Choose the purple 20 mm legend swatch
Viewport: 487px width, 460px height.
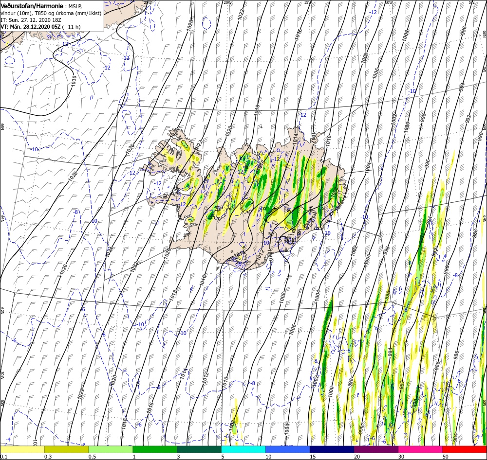pyautogui.click(x=376, y=449)
